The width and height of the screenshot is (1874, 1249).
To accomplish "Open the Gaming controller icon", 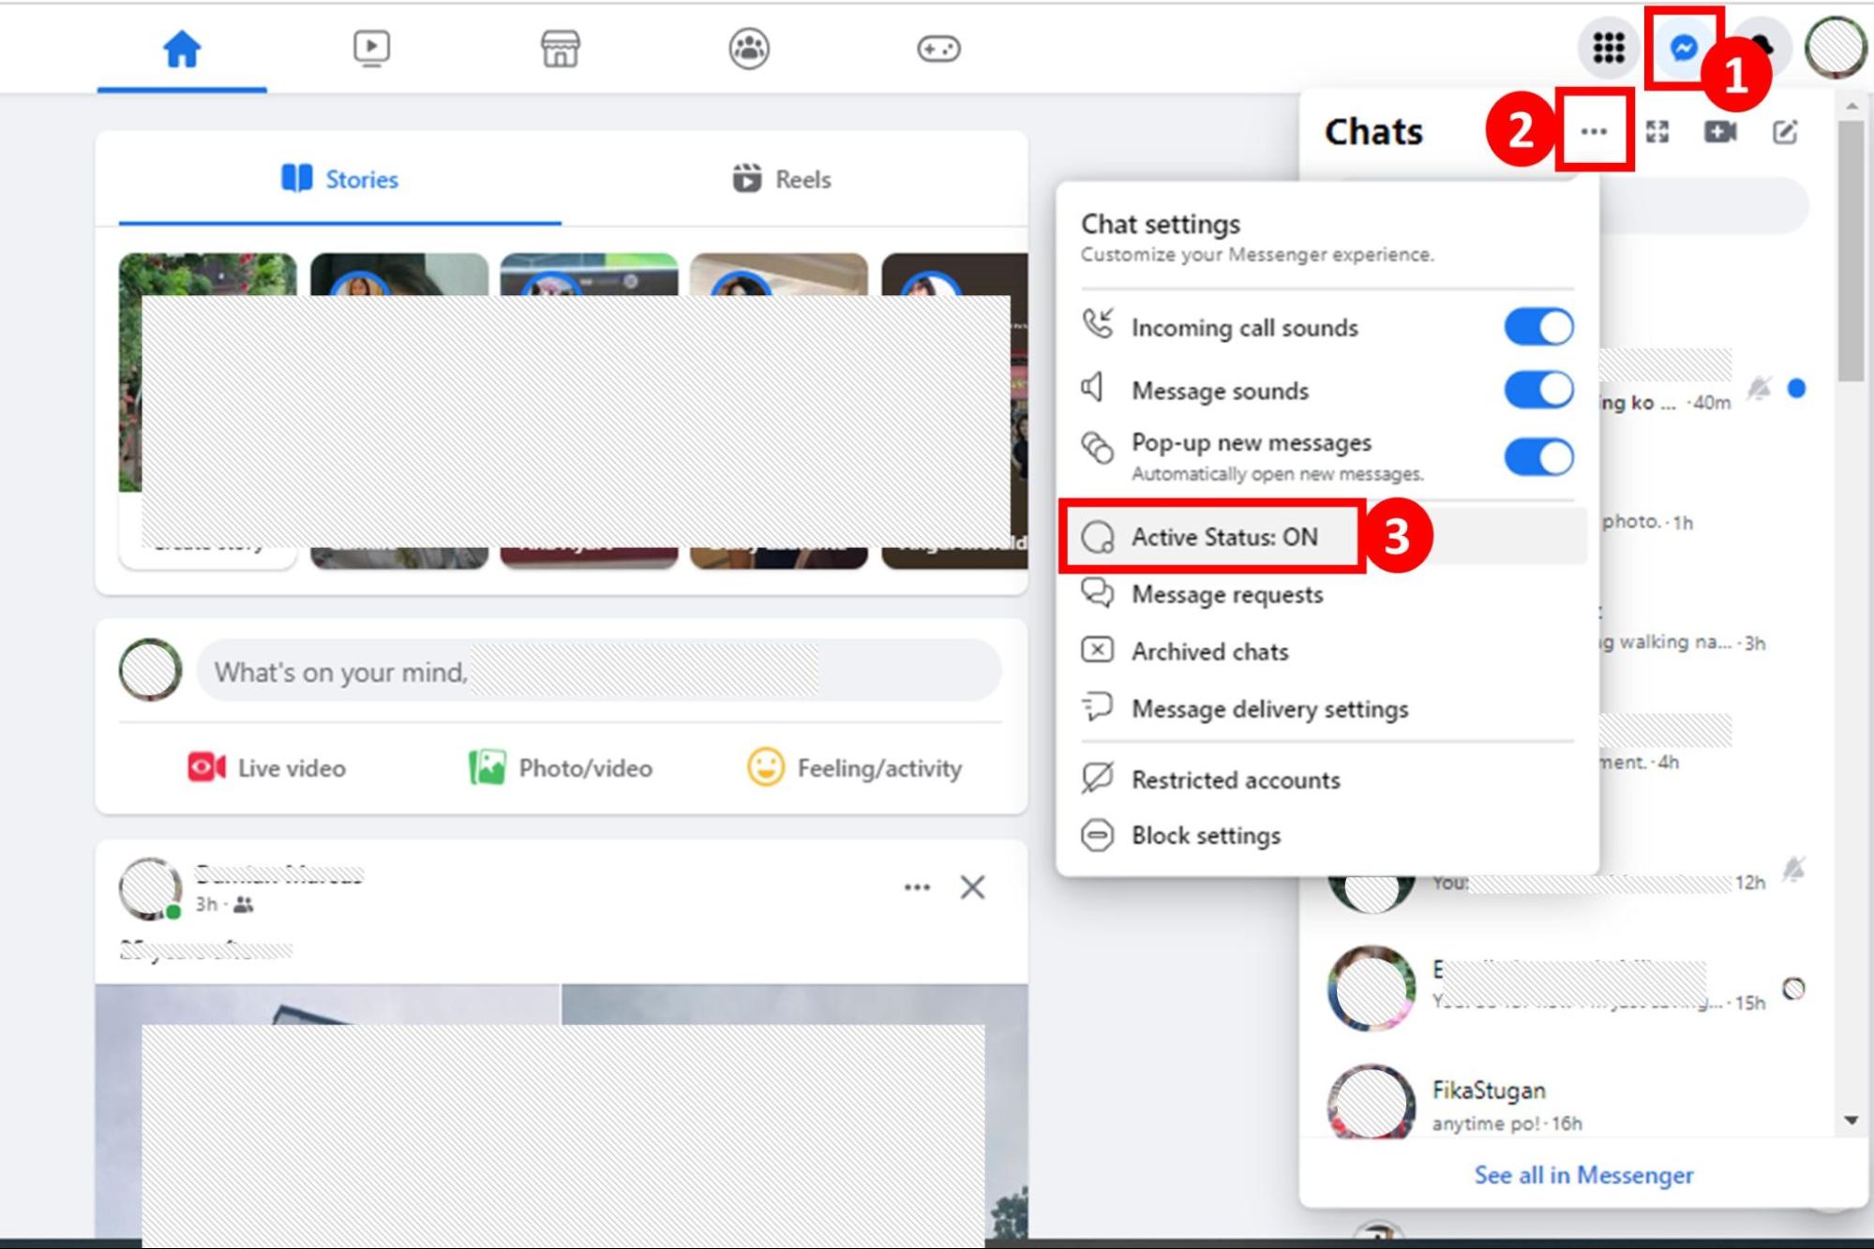I will [x=938, y=49].
